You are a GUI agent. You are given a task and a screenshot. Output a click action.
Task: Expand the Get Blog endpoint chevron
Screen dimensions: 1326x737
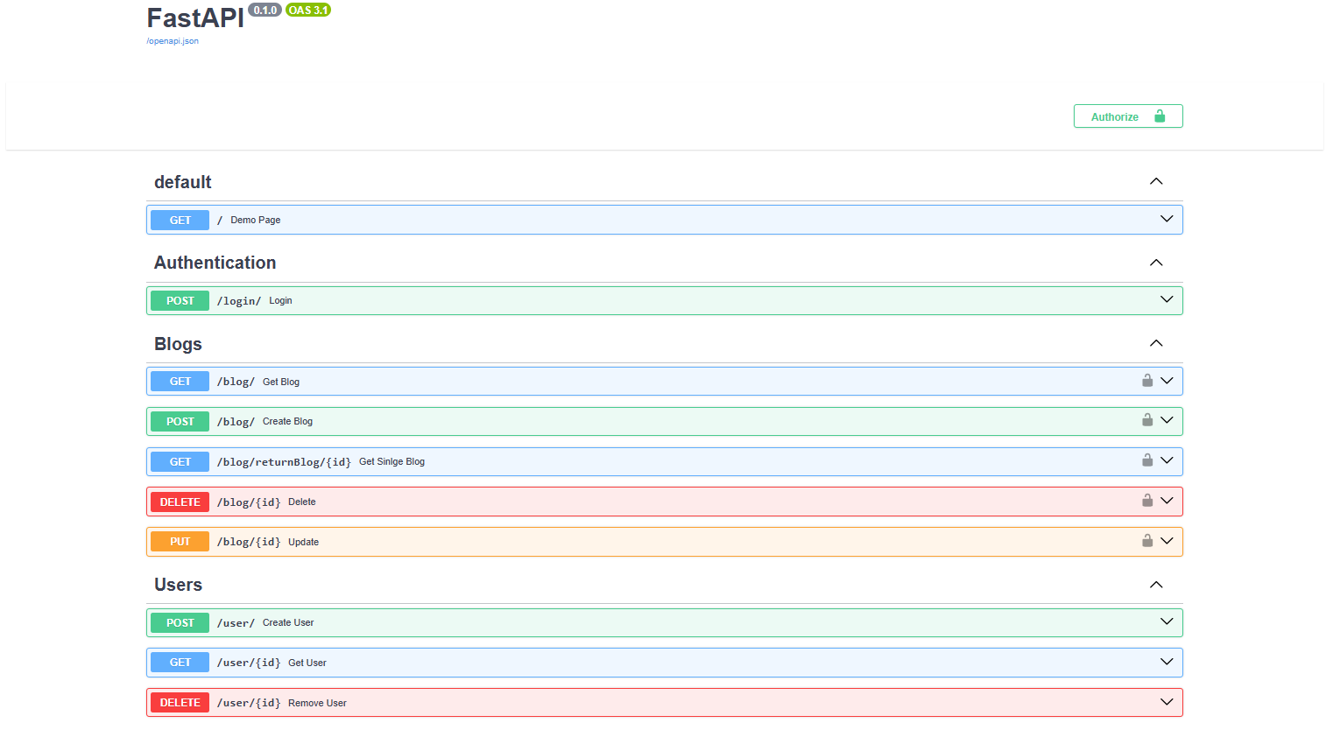1167,381
